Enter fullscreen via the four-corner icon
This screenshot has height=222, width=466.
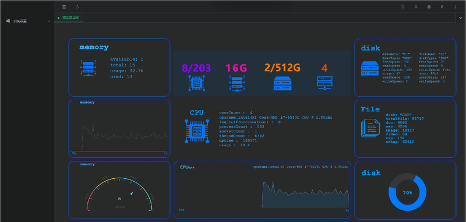pos(403,7)
